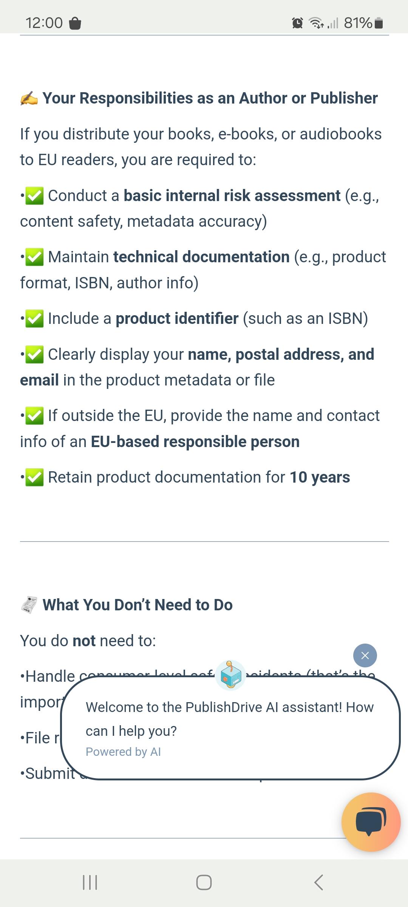This screenshot has height=907, width=408.
Task: Tap the checkmark next to basic internal risk assessment
Action: coord(34,196)
